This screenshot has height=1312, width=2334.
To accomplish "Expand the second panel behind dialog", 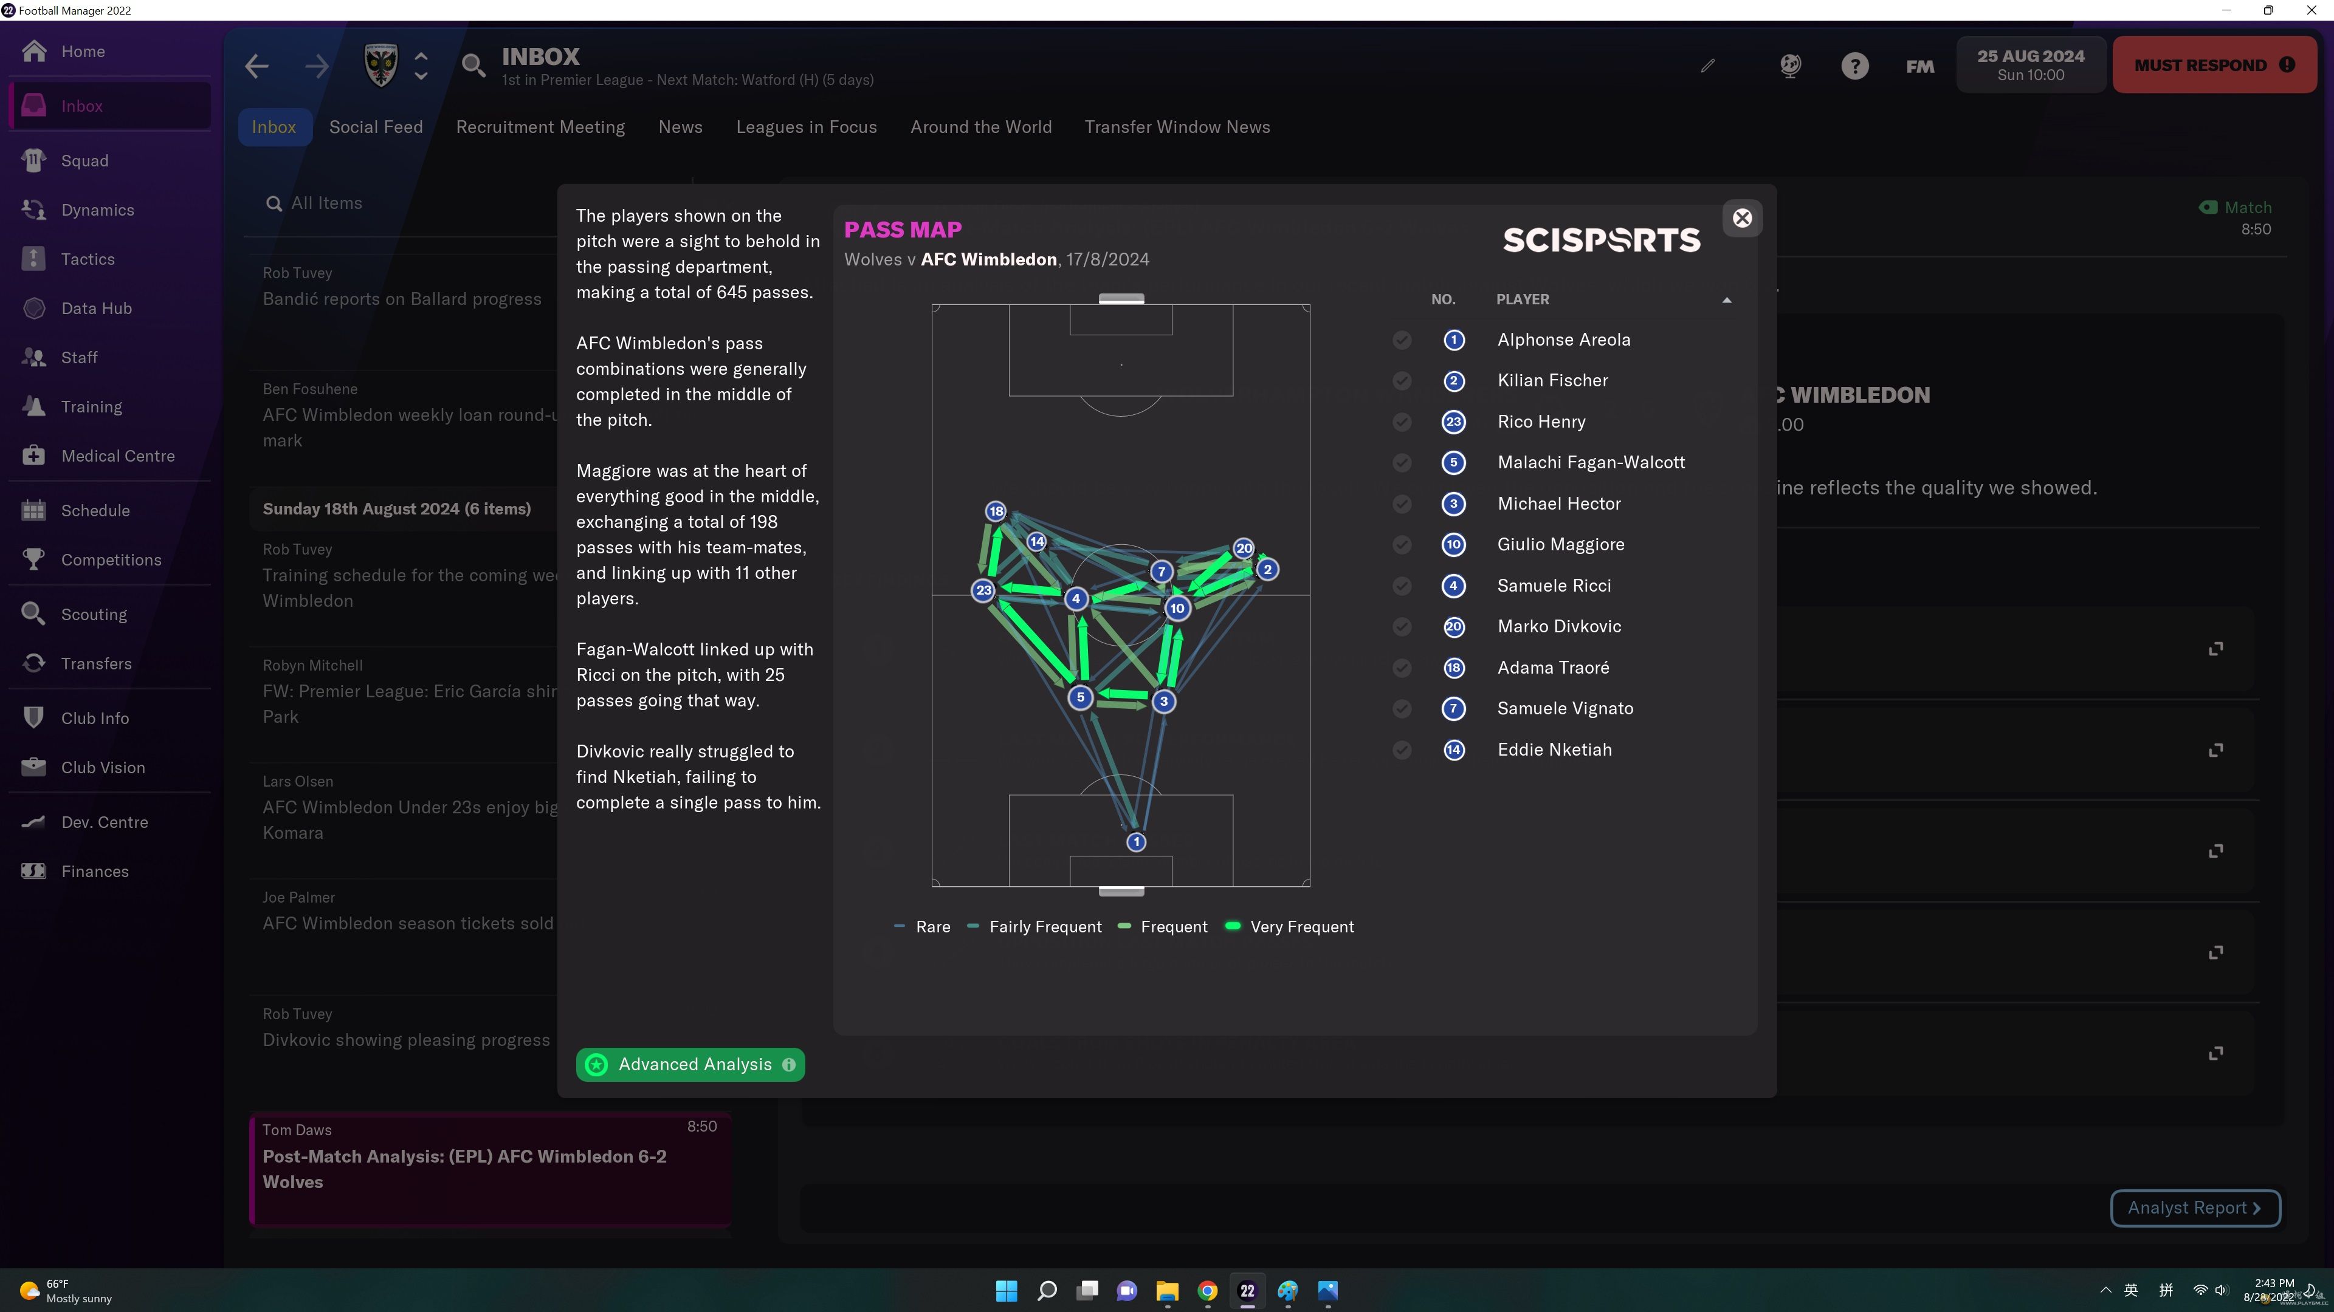I will click(x=2215, y=750).
